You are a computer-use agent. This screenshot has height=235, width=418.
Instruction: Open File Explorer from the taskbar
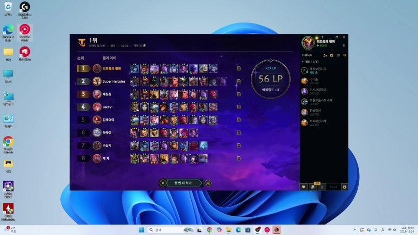pyautogui.click(x=229, y=230)
